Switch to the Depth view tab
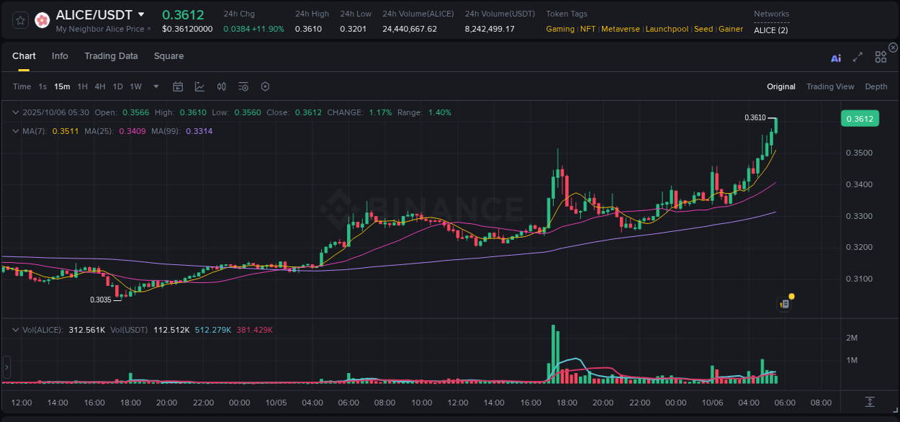Image resolution: width=900 pixels, height=422 pixels. (x=876, y=86)
